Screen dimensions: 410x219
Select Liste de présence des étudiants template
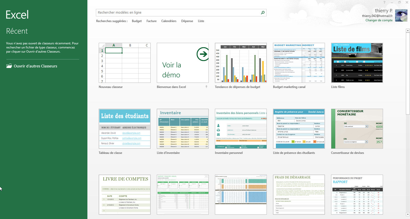click(299, 129)
